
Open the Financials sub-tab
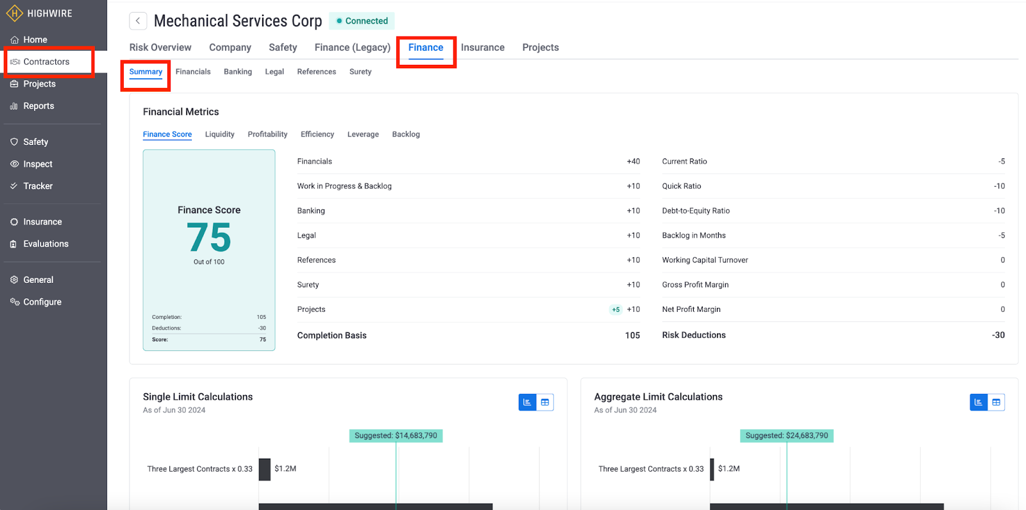pyautogui.click(x=193, y=72)
